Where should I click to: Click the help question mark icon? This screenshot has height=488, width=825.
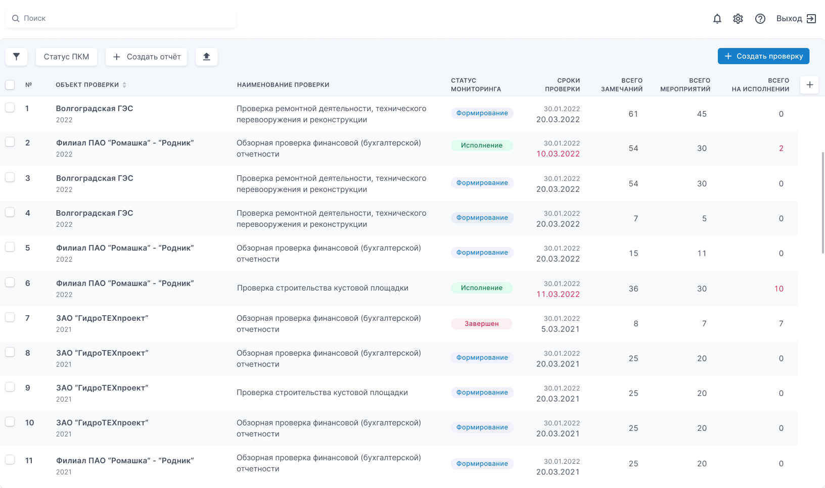point(760,19)
